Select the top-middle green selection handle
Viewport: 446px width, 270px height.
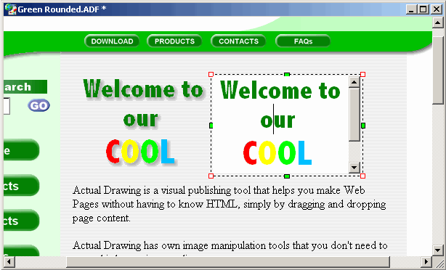[x=287, y=75]
